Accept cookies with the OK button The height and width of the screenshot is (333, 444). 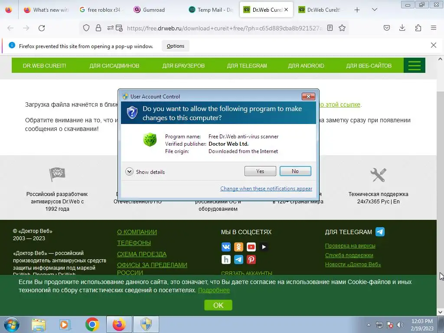(x=219, y=305)
